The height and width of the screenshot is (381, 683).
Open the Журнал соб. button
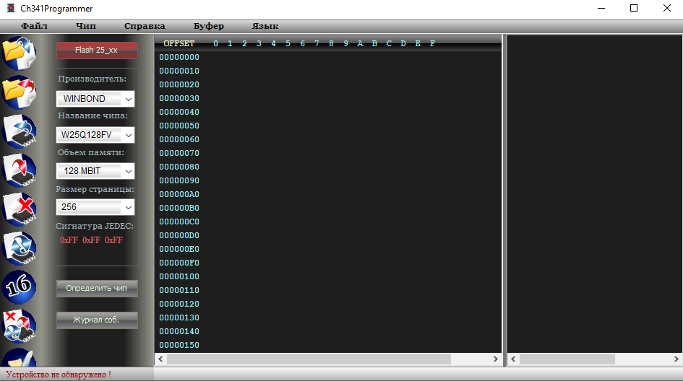pyautogui.click(x=97, y=320)
